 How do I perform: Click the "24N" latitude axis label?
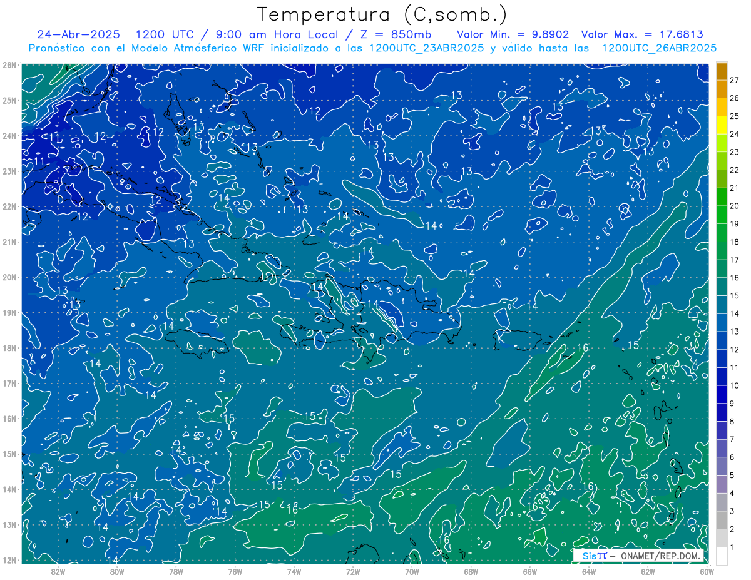9,135
